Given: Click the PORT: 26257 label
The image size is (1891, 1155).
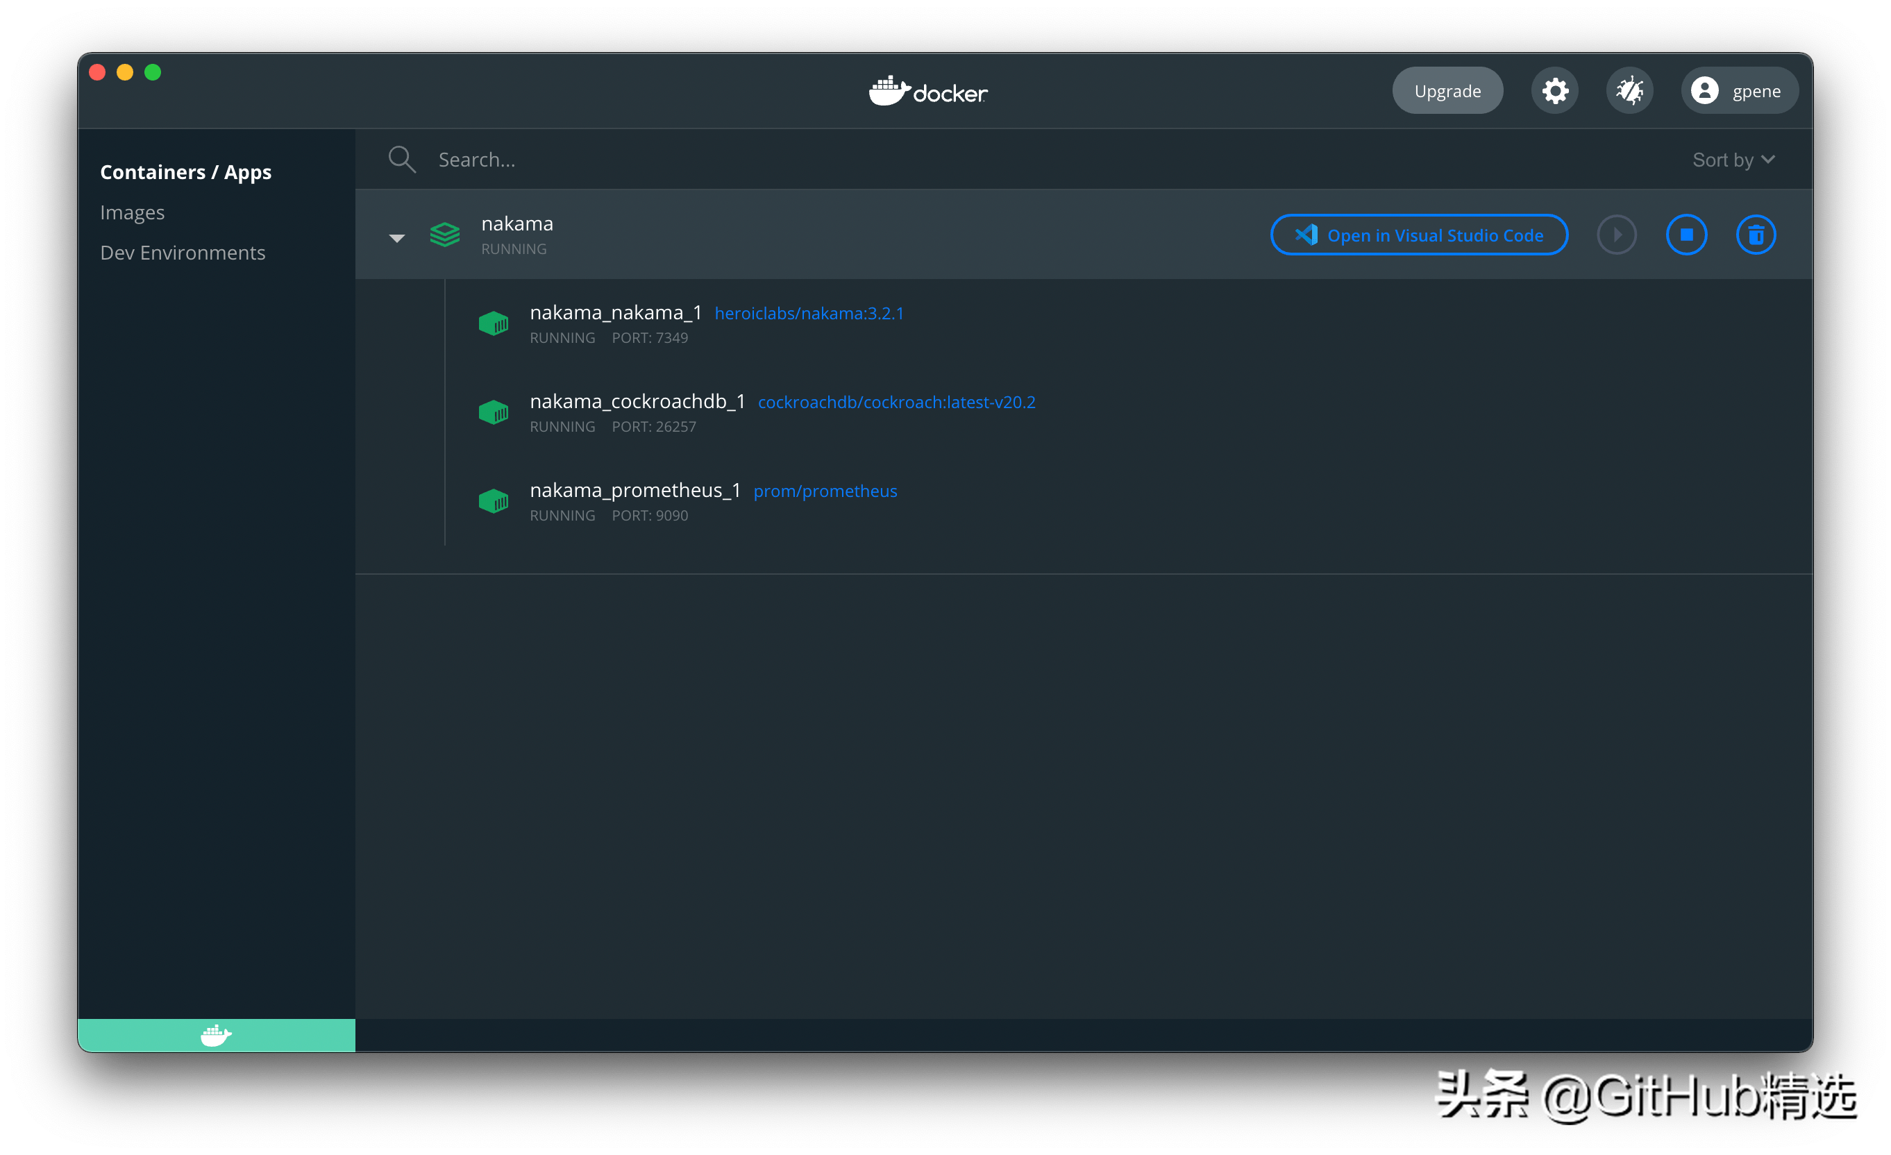Looking at the screenshot, I should click(654, 427).
